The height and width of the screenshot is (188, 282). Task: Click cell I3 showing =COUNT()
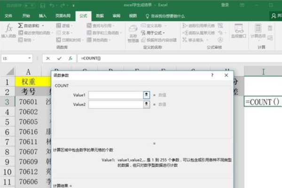[x=263, y=102]
